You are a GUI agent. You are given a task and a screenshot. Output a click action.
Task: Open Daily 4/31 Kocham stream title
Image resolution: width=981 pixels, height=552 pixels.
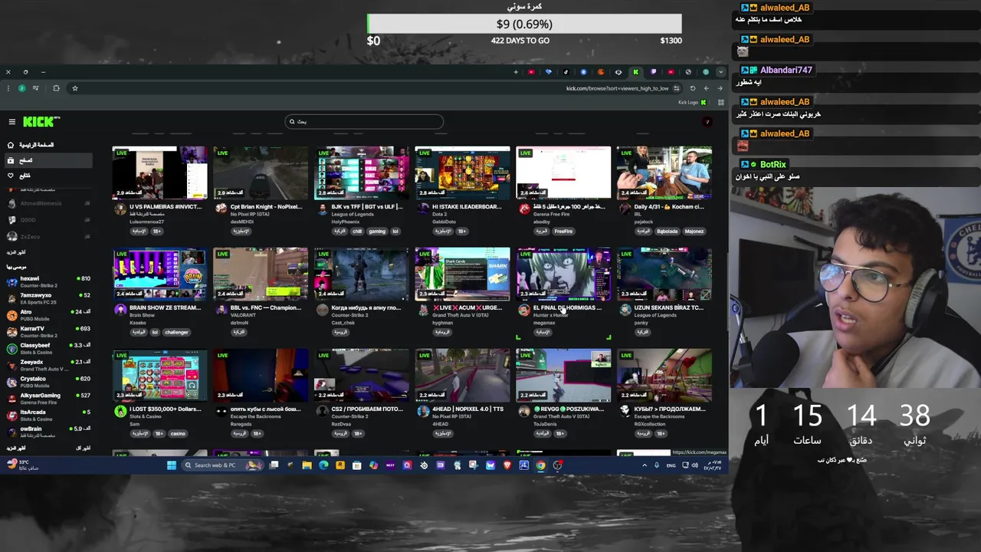click(x=669, y=206)
